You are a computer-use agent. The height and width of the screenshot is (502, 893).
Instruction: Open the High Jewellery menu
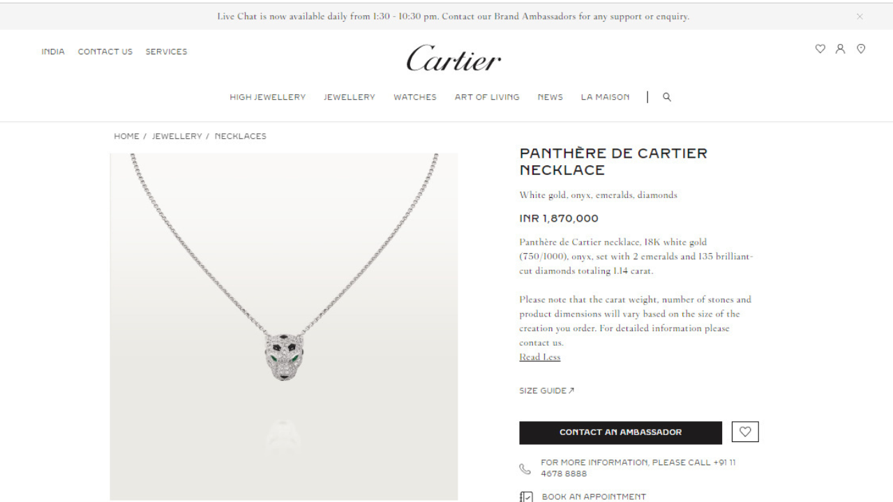268,97
